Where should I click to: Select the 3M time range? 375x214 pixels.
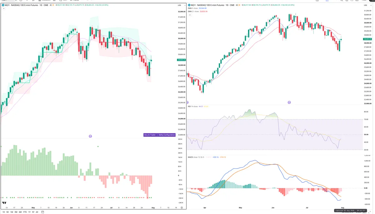pos(16,212)
